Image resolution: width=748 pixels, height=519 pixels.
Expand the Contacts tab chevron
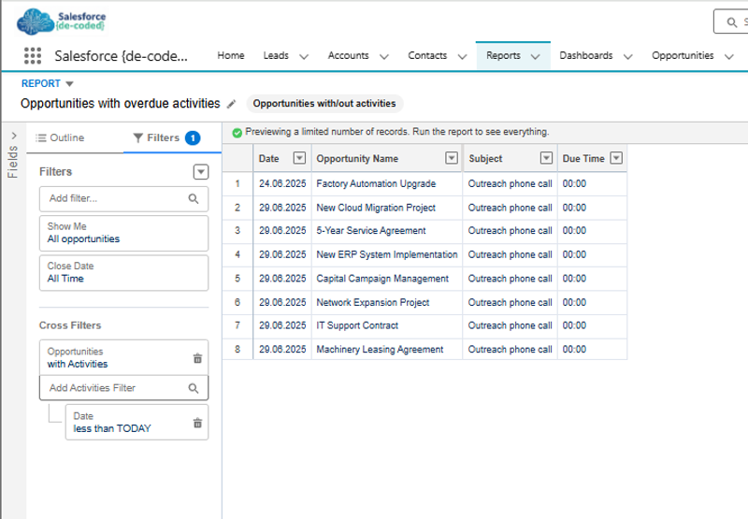462,57
